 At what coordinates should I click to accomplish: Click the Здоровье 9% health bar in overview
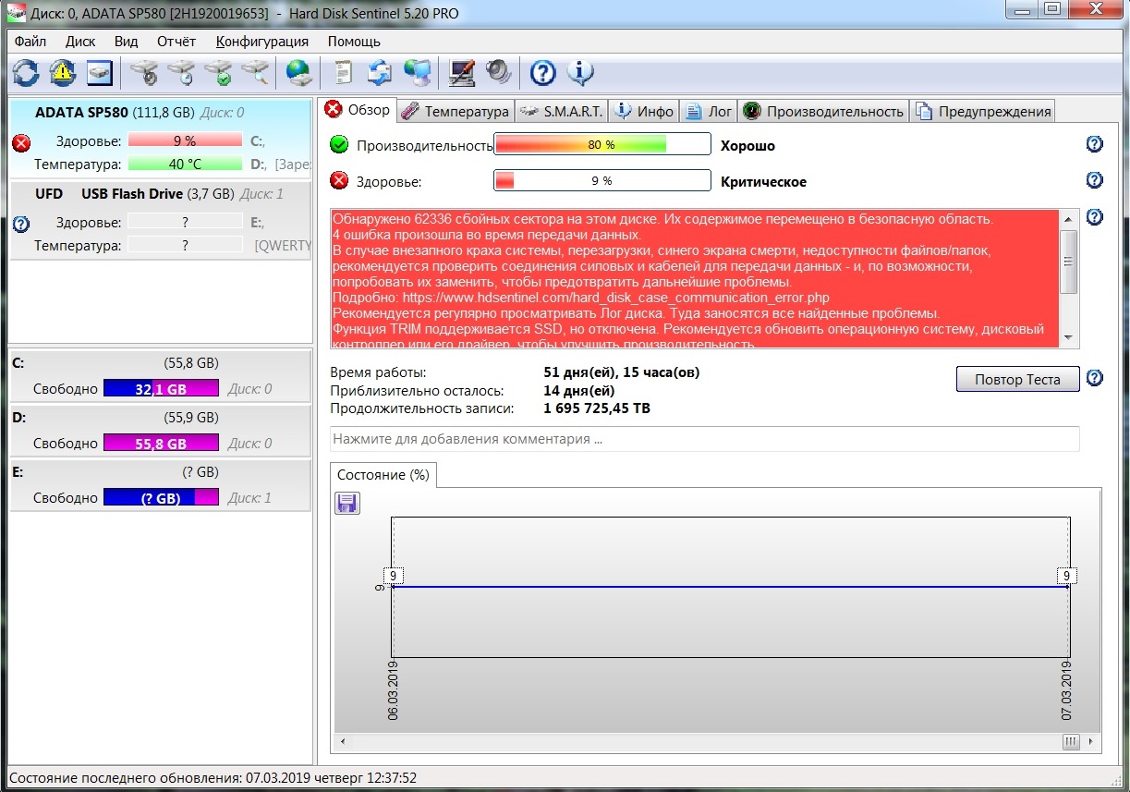click(x=601, y=181)
